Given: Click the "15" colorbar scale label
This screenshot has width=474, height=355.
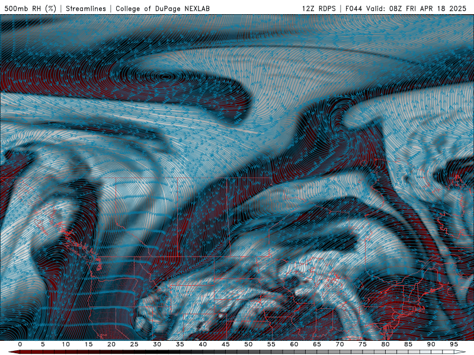Looking at the screenshot, I should 88,344.
